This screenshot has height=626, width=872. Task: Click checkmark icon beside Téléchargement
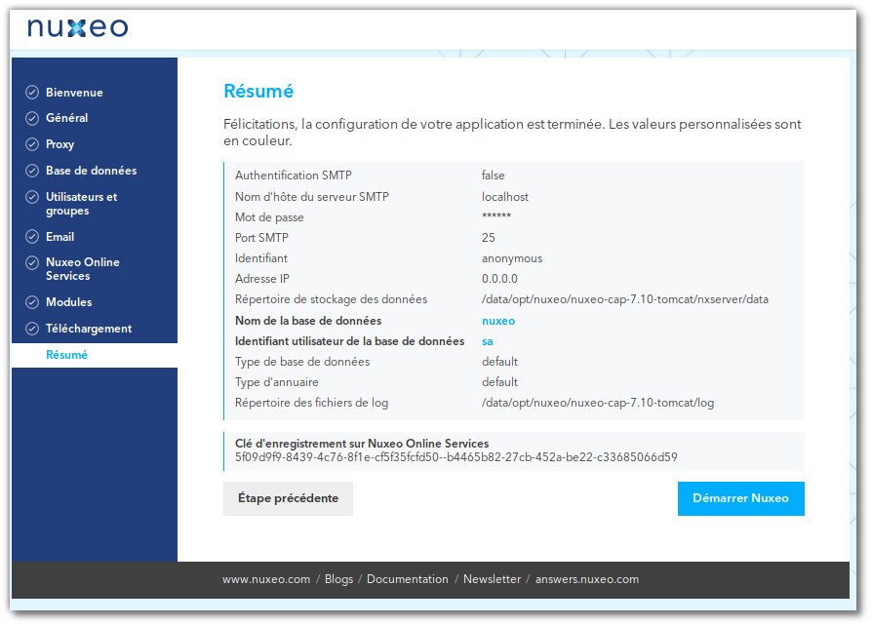32,329
